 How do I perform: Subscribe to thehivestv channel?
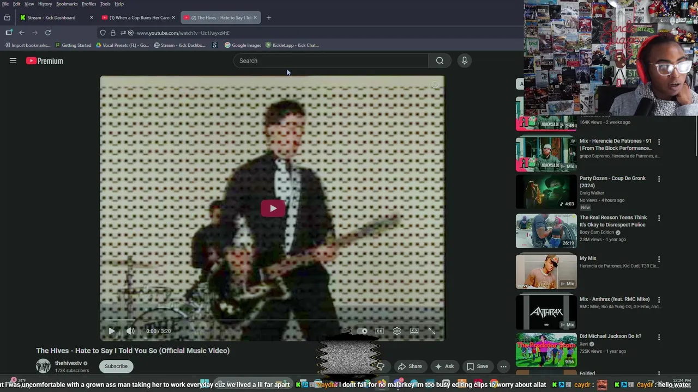click(x=116, y=366)
